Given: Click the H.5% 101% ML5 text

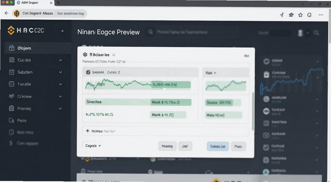Looking at the screenshot, I should point(99,115).
